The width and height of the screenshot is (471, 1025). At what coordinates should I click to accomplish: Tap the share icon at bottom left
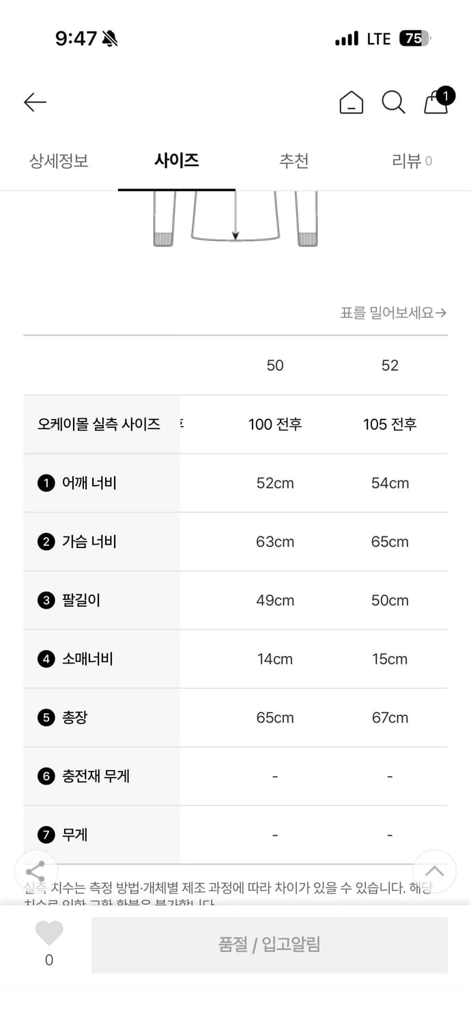click(x=34, y=871)
